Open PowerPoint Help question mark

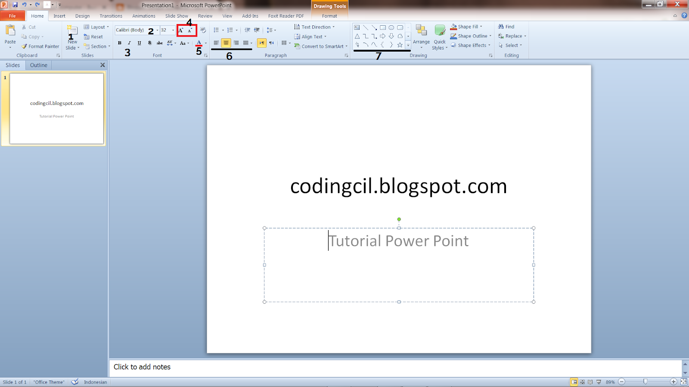pos(684,15)
